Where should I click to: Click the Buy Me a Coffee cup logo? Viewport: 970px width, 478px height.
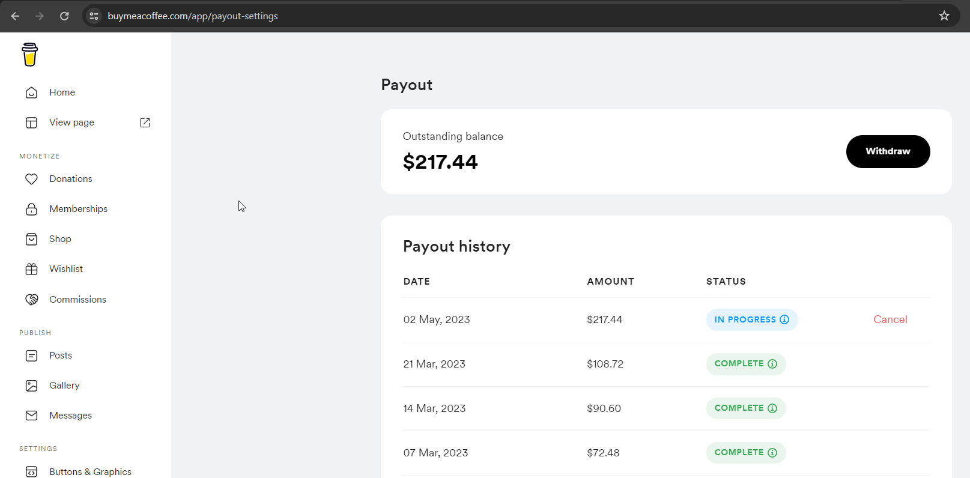[x=29, y=55]
